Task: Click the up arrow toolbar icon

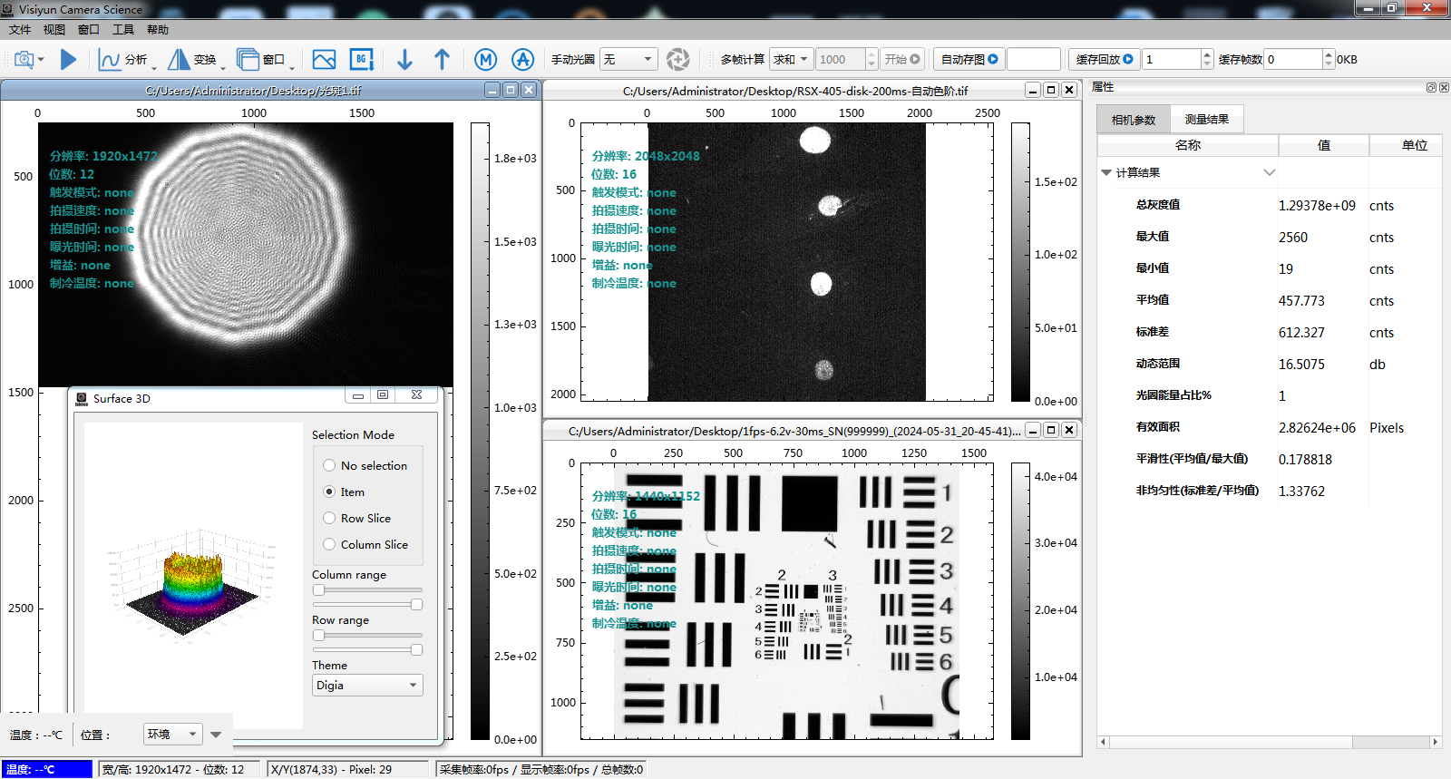Action: 442,60
